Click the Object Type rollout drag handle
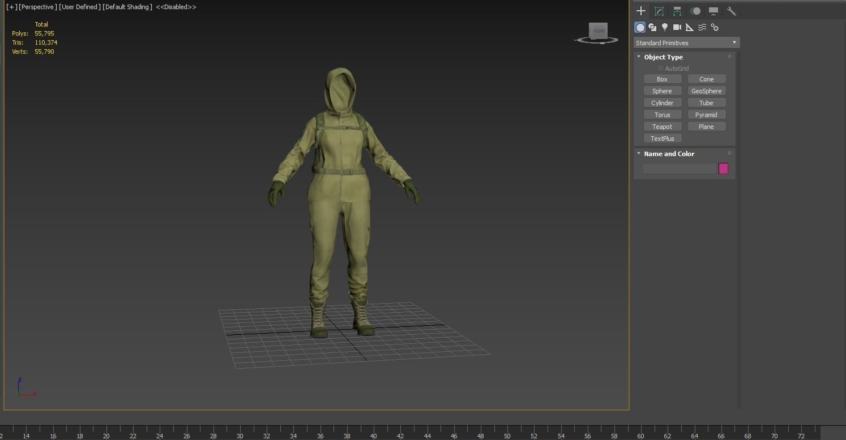This screenshot has width=846, height=440. point(729,57)
